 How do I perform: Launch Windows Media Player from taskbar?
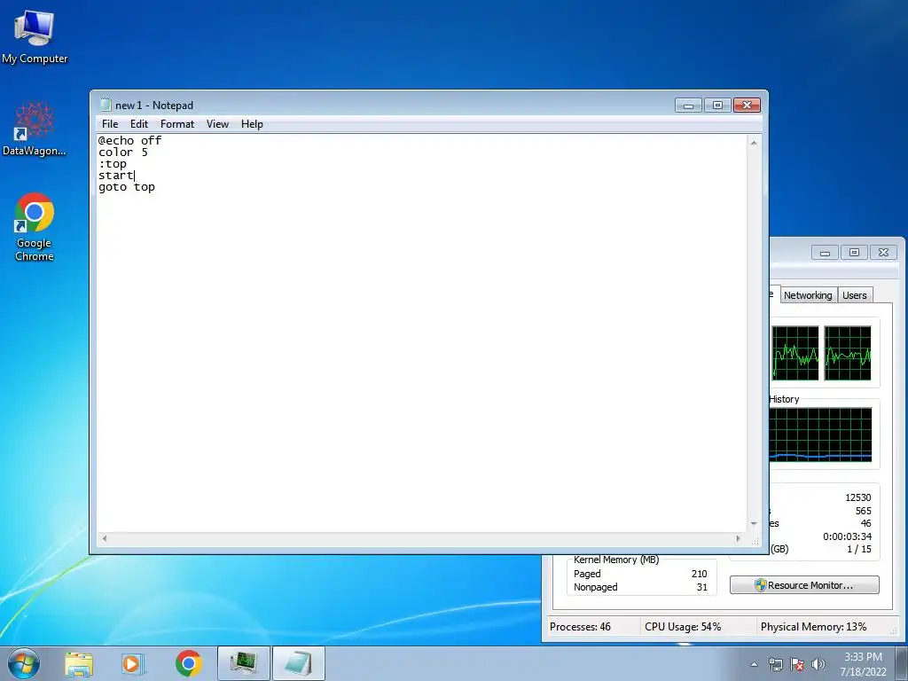[133, 663]
